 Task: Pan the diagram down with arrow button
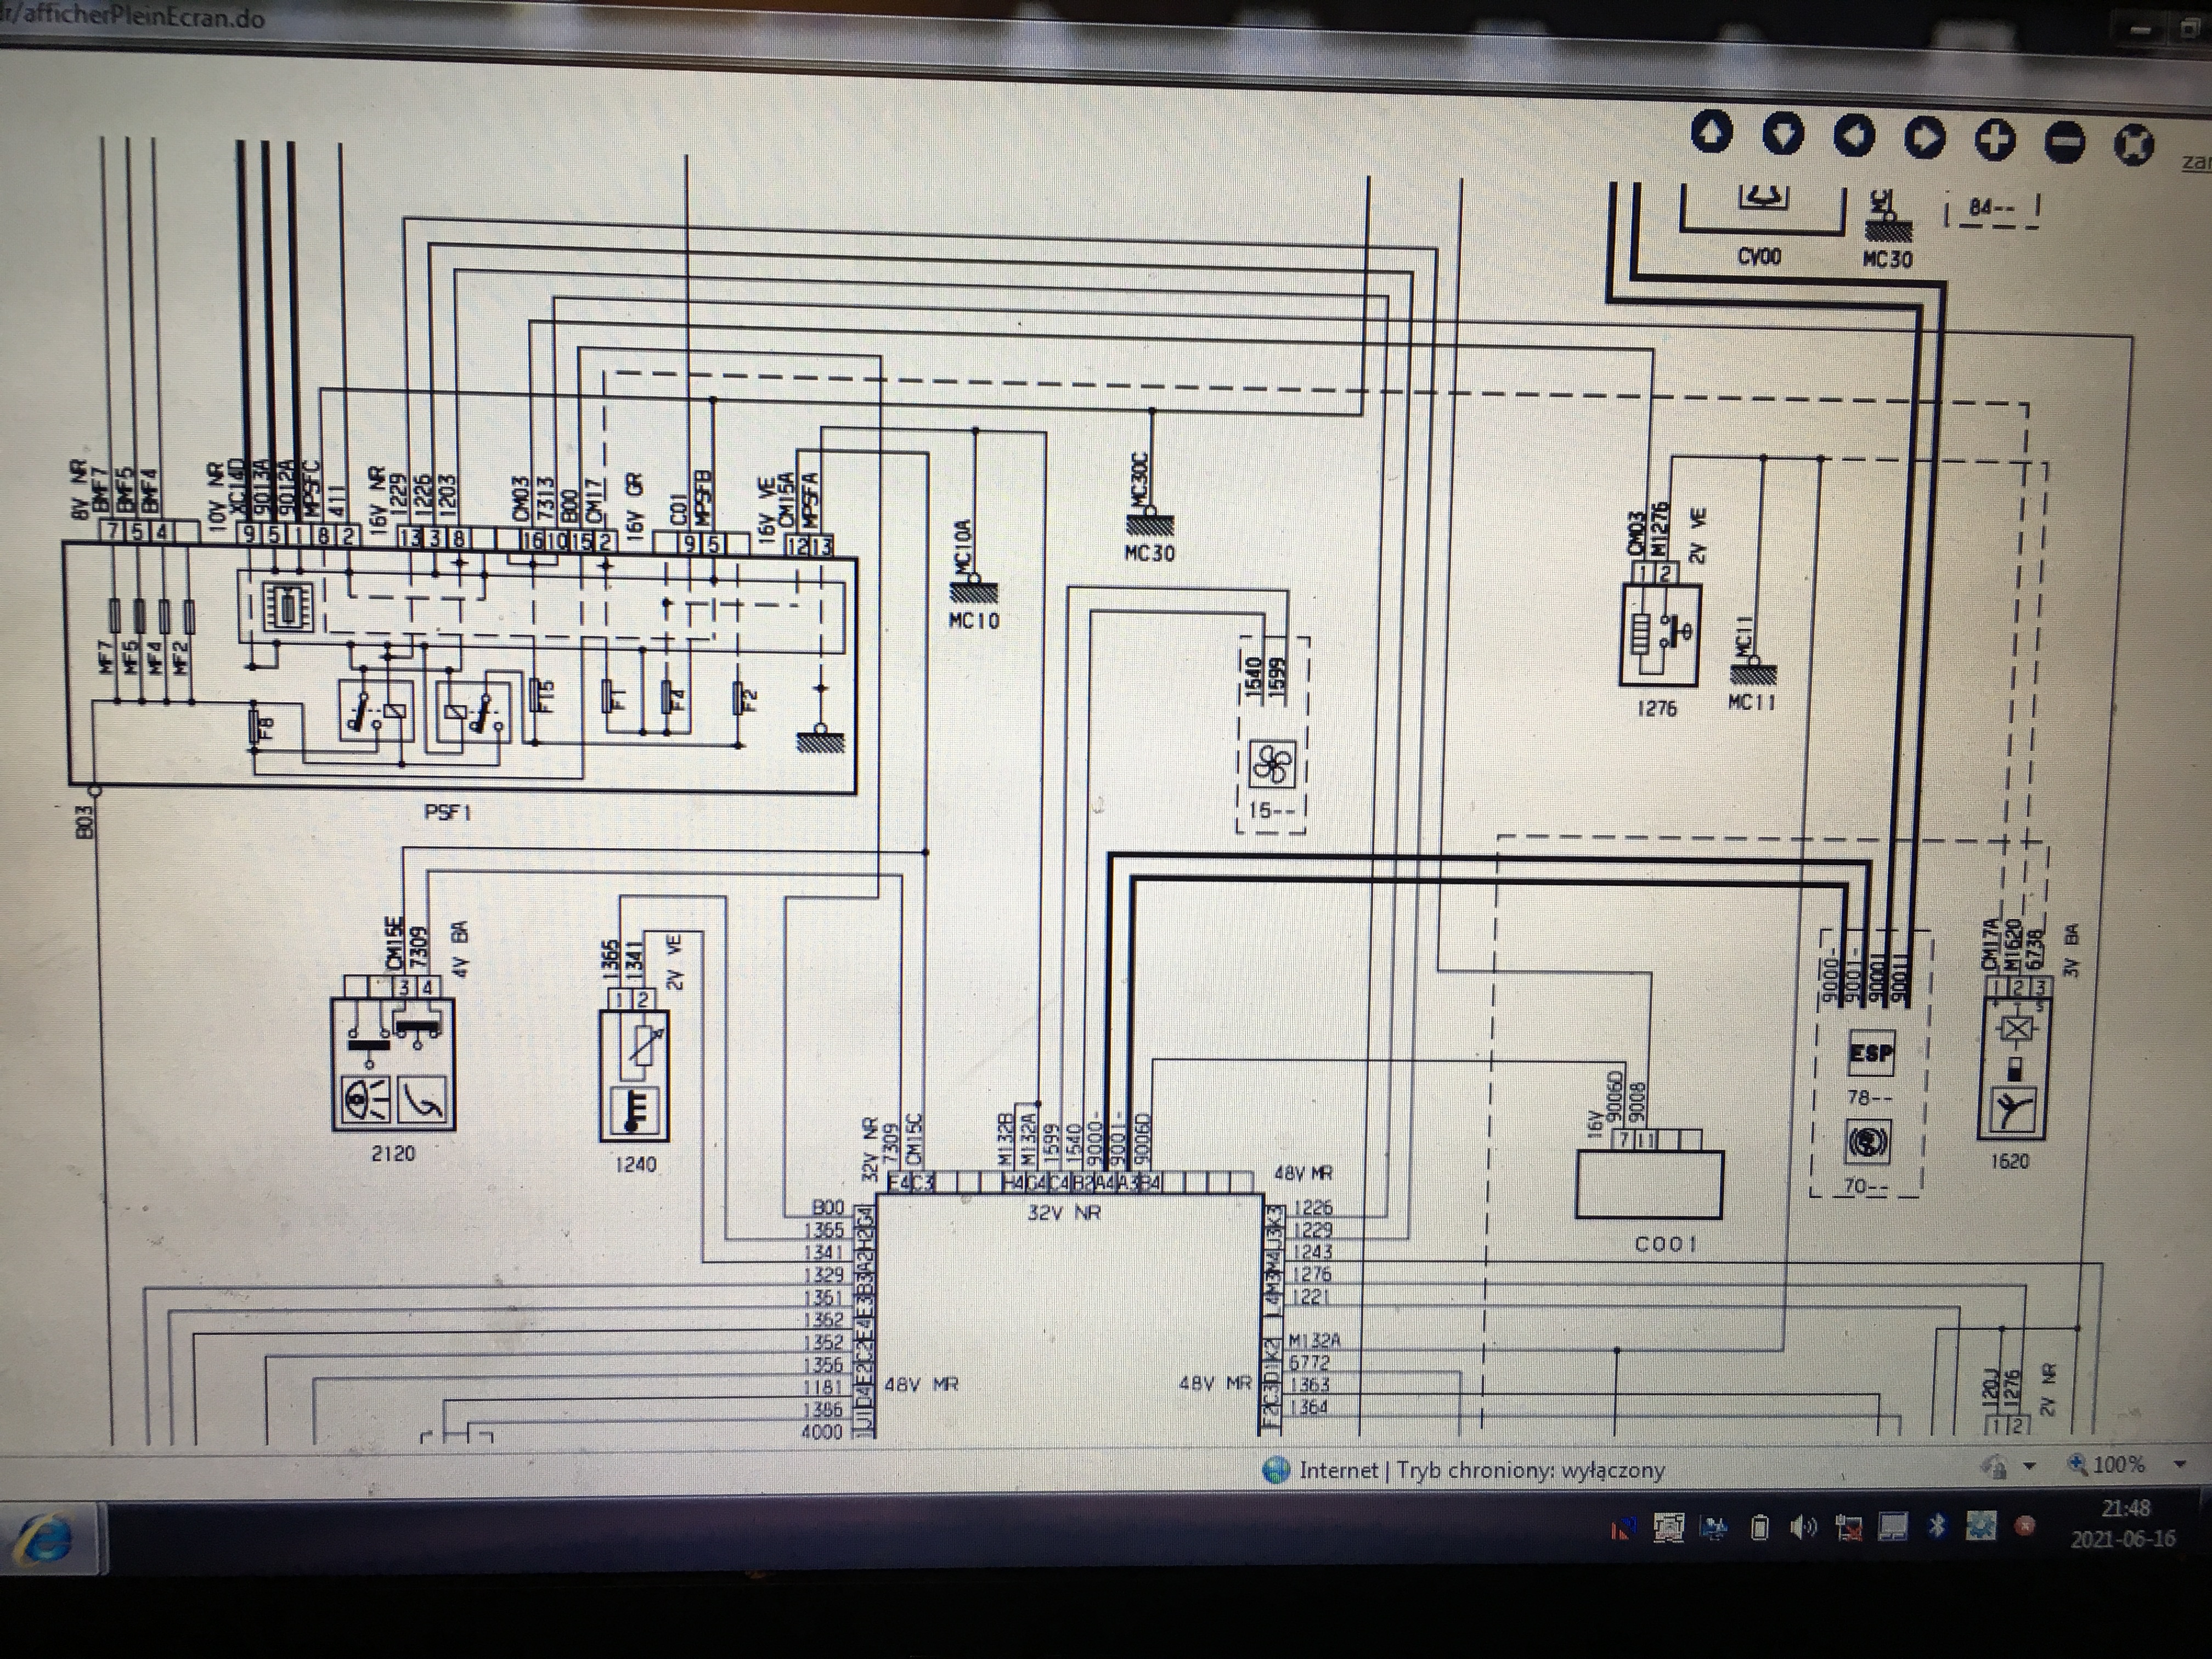click(1782, 134)
